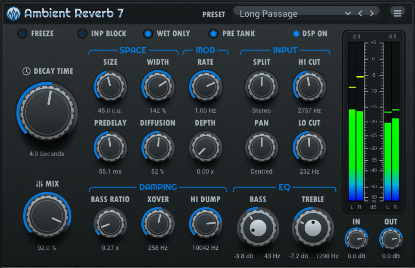Click the 0.0 dB value under Out
The width and height of the screenshot is (415, 268).
(x=391, y=256)
